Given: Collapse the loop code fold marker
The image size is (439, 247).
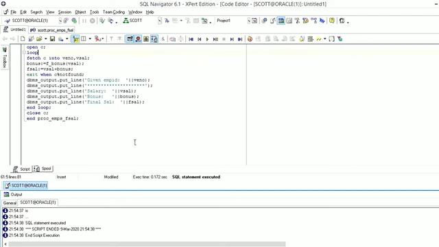Looking at the screenshot, I should click(25, 52).
